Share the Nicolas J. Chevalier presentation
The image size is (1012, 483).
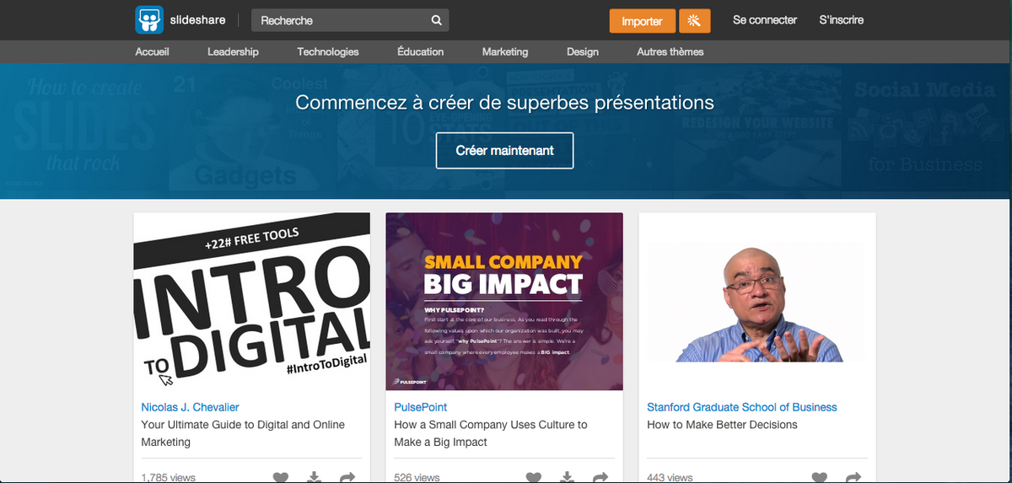point(347,478)
